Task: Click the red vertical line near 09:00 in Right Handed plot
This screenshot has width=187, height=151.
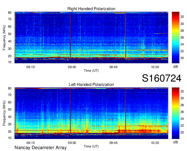Action: [70, 35]
